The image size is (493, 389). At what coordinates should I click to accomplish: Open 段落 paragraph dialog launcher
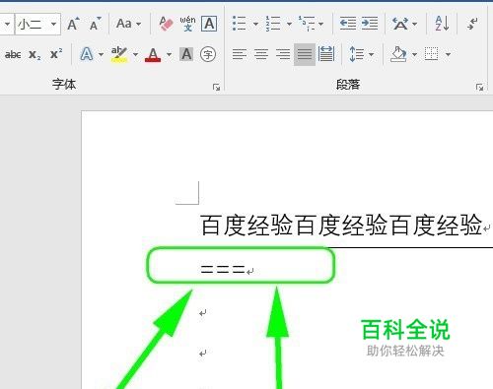(479, 87)
